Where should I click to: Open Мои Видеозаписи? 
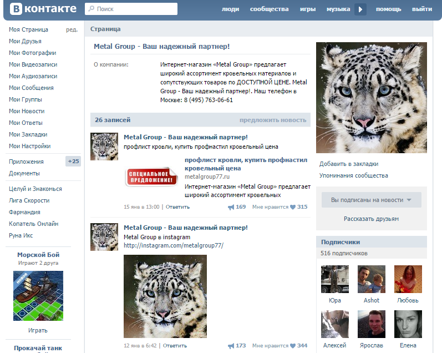(33, 64)
